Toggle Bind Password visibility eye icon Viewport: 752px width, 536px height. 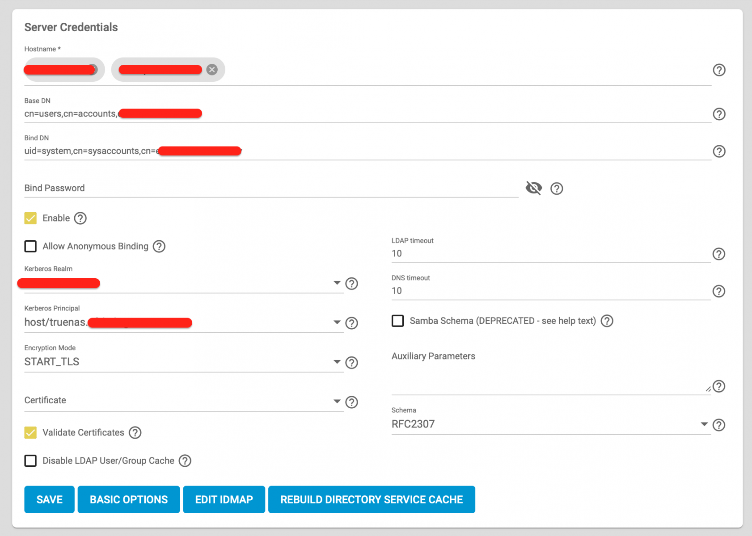(x=534, y=188)
